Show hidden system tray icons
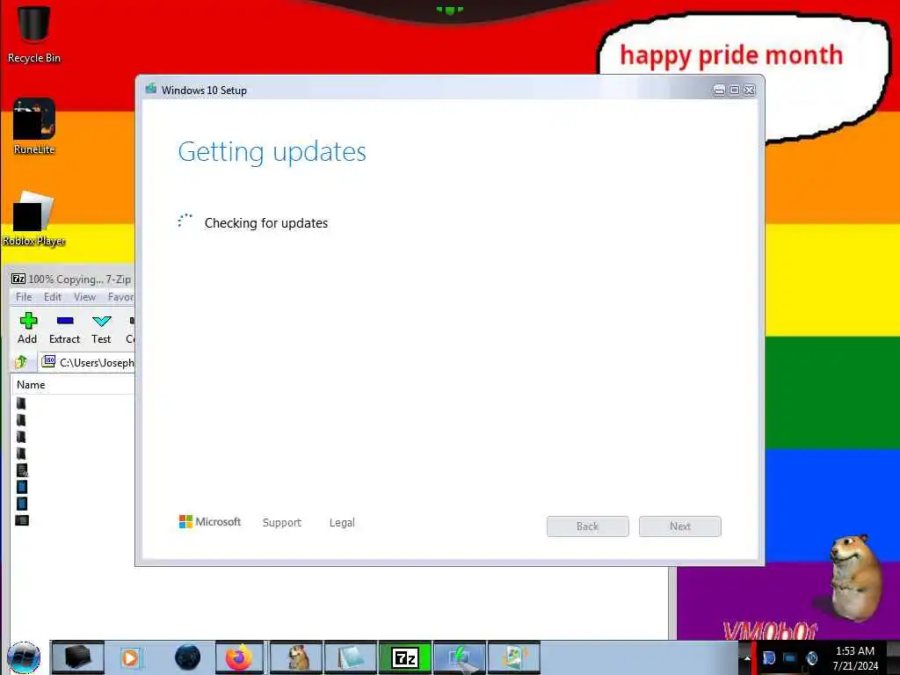Viewport: 900px width, 675px height. tap(747, 657)
